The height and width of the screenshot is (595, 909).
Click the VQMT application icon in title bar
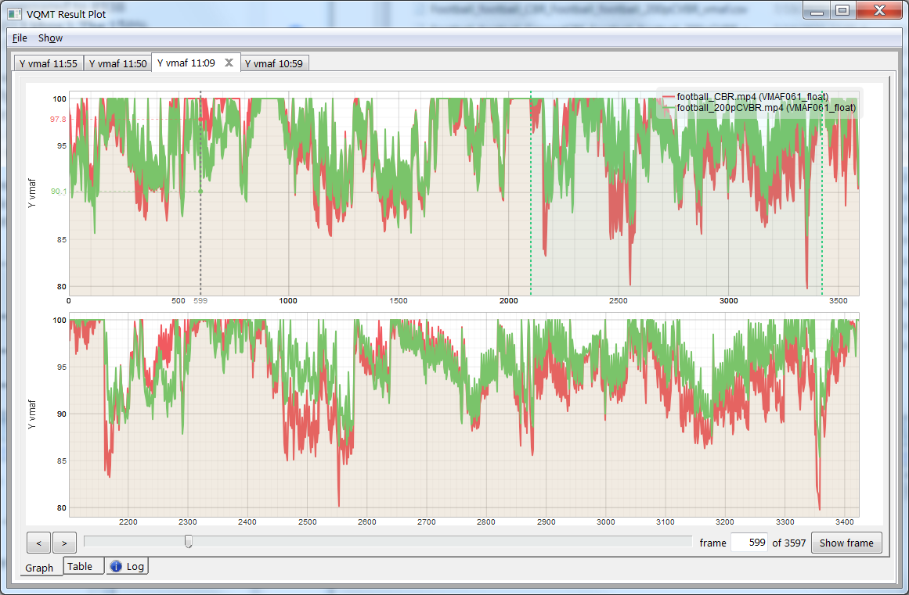tap(15, 15)
